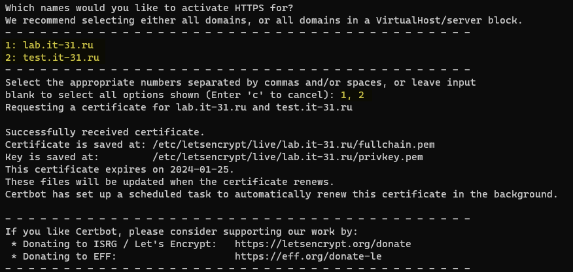
Task: Click the "Select the appropriate numbers" instruction line
Action: (240, 82)
